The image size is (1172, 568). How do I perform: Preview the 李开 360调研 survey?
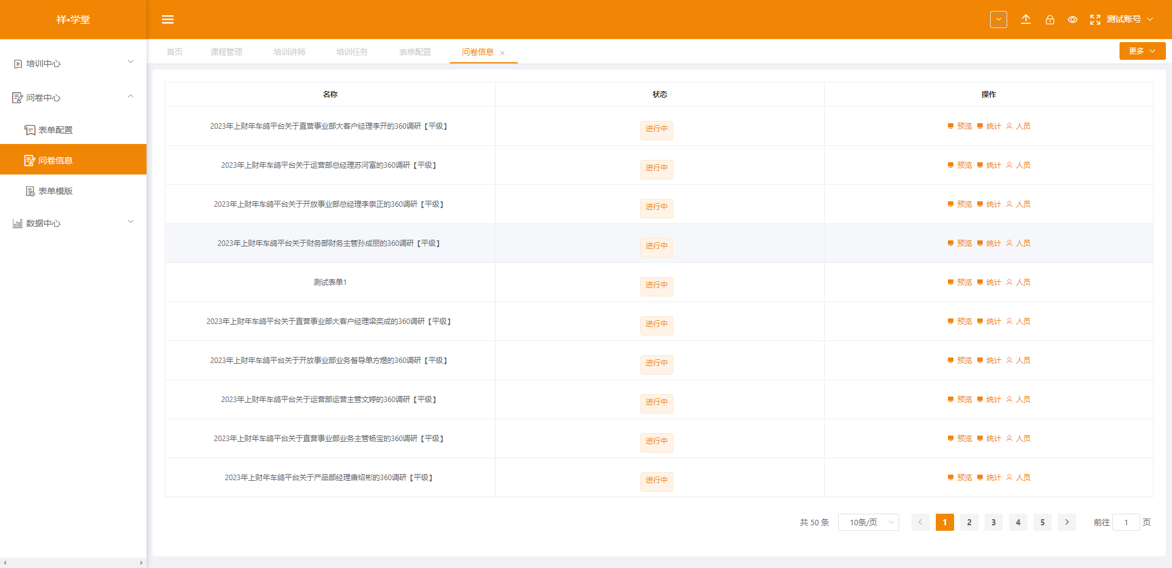click(x=960, y=126)
